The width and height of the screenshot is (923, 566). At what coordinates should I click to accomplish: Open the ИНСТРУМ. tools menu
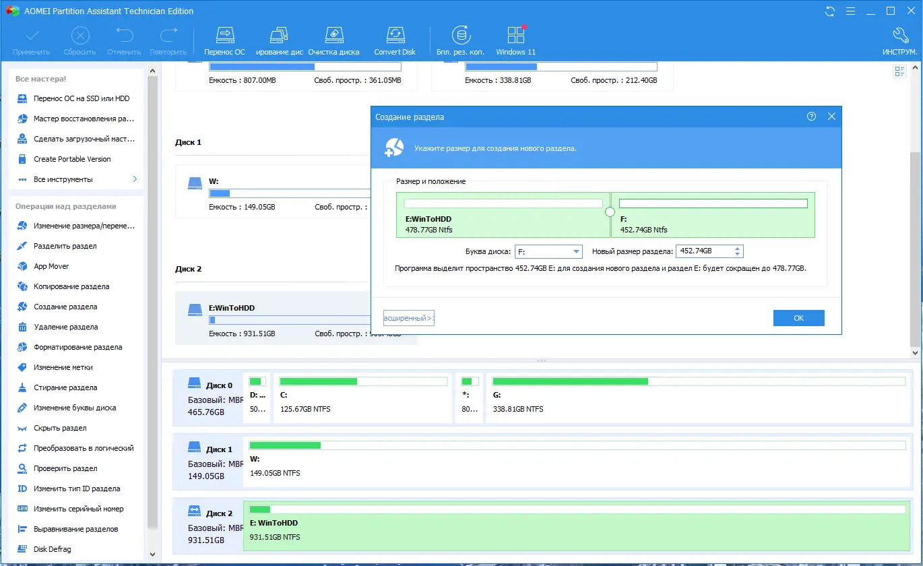click(899, 42)
